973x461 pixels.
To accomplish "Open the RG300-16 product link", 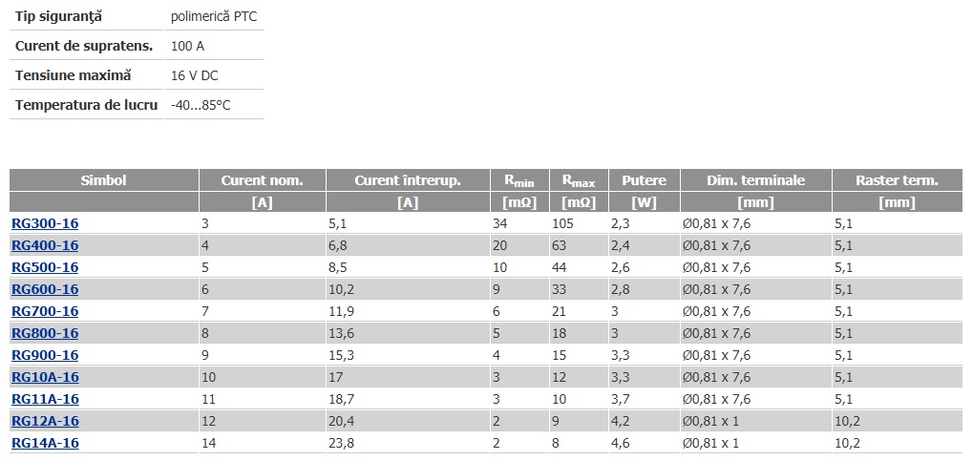I will click(45, 223).
